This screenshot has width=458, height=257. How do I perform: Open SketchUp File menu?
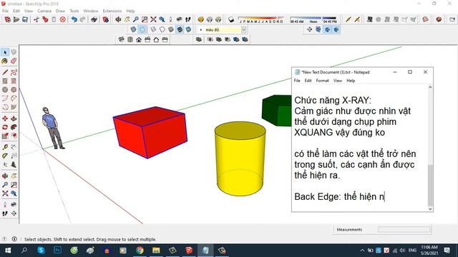pyautogui.click(x=5, y=11)
